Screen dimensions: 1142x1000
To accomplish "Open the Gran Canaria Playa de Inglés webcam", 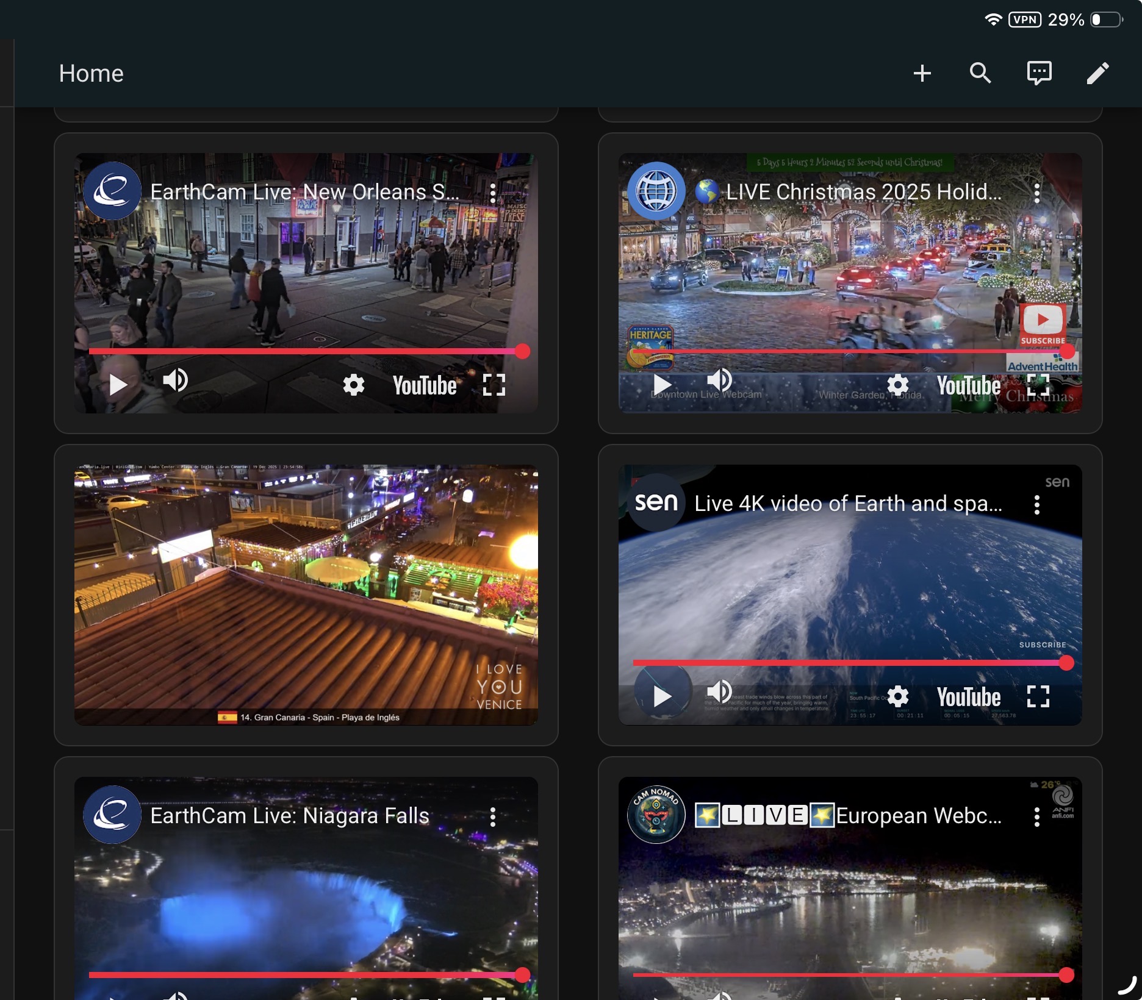I will 306,595.
